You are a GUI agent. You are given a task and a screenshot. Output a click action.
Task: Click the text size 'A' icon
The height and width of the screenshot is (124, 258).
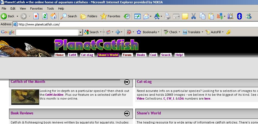[x=157, y=16]
